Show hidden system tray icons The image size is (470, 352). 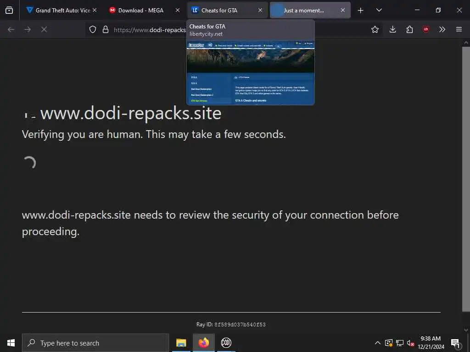(x=378, y=343)
